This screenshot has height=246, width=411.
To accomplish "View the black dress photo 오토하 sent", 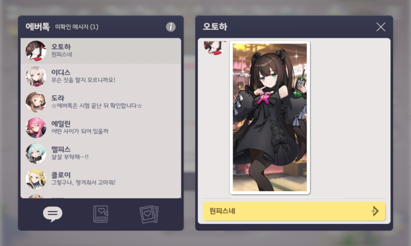I will point(270,118).
